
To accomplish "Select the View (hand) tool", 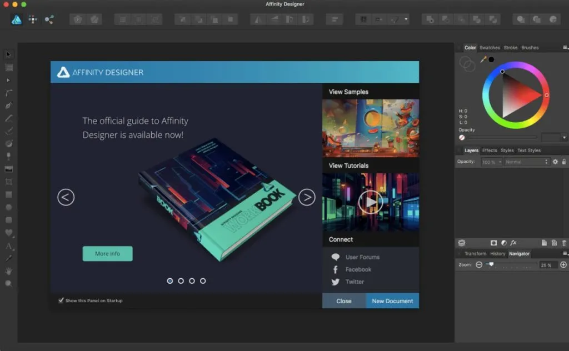I will click(x=9, y=271).
